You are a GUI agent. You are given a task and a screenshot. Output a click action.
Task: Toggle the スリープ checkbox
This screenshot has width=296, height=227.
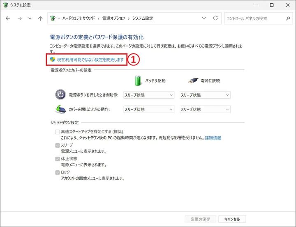coord(57,145)
